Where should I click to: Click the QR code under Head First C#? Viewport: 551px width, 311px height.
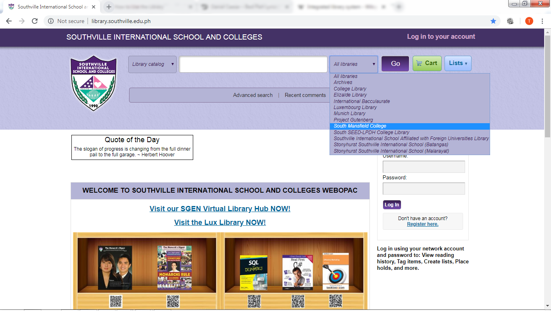click(298, 301)
